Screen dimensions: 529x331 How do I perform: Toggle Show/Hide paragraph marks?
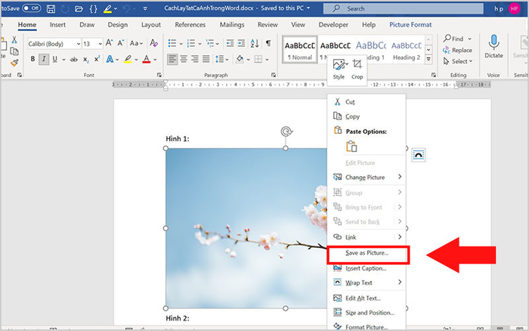(268, 43)
